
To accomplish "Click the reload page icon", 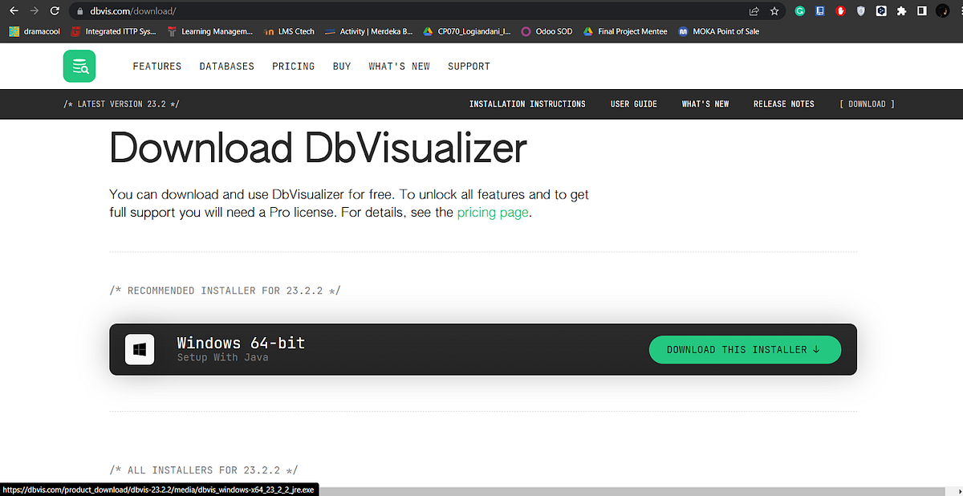I will coord(54,10).
